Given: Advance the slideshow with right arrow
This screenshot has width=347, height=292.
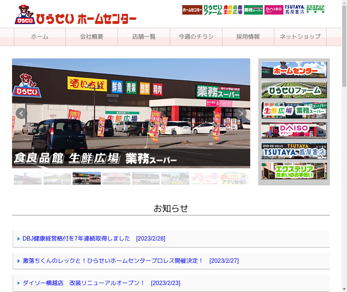Looking at the screenshot, I should click(x=241, y=114).
